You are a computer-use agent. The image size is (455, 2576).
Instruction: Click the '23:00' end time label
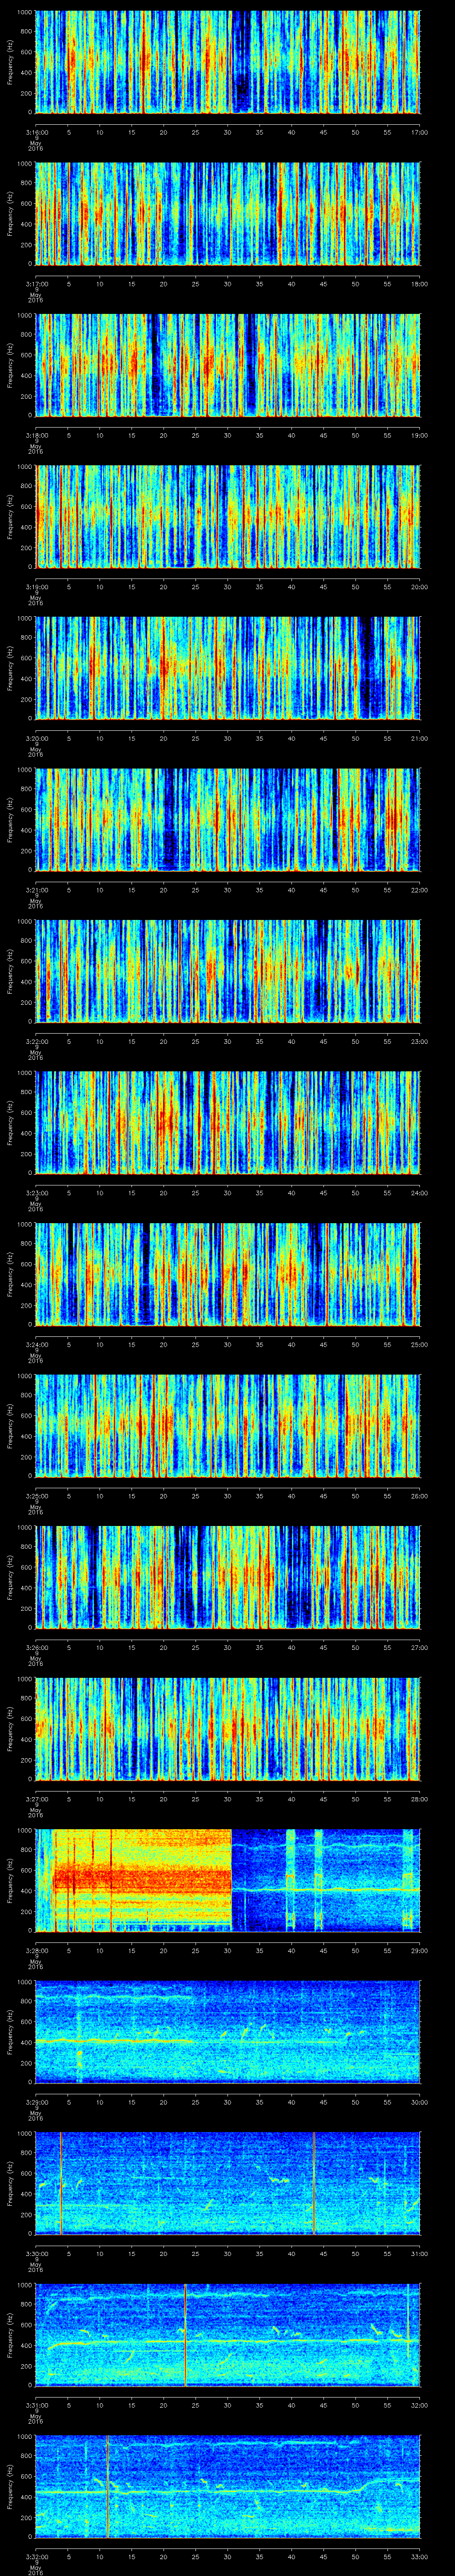point(419,1041)
